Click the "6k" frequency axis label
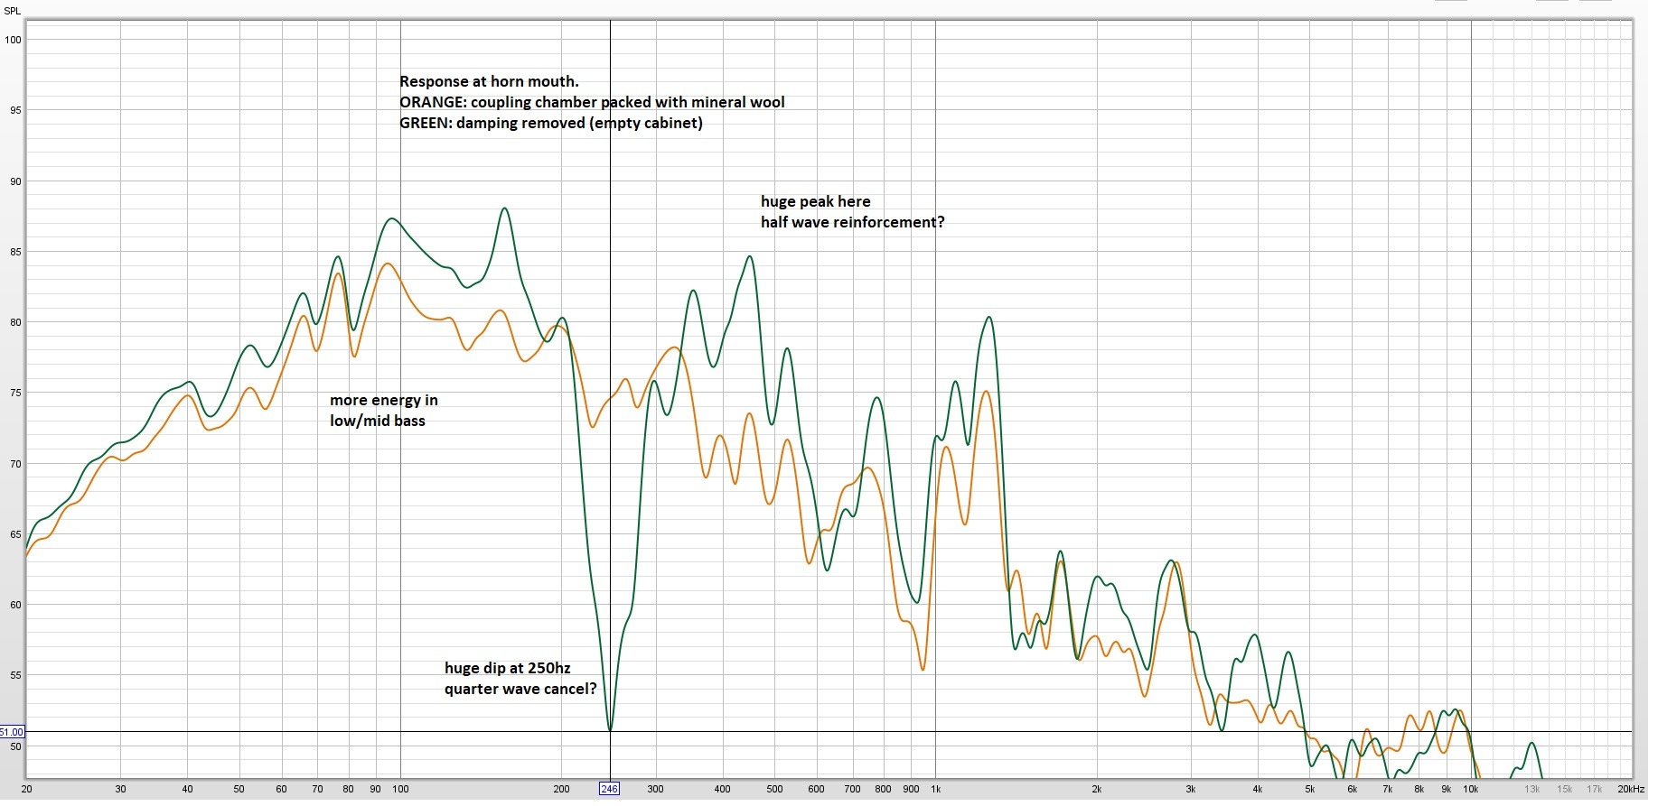 pos(1353,789)
